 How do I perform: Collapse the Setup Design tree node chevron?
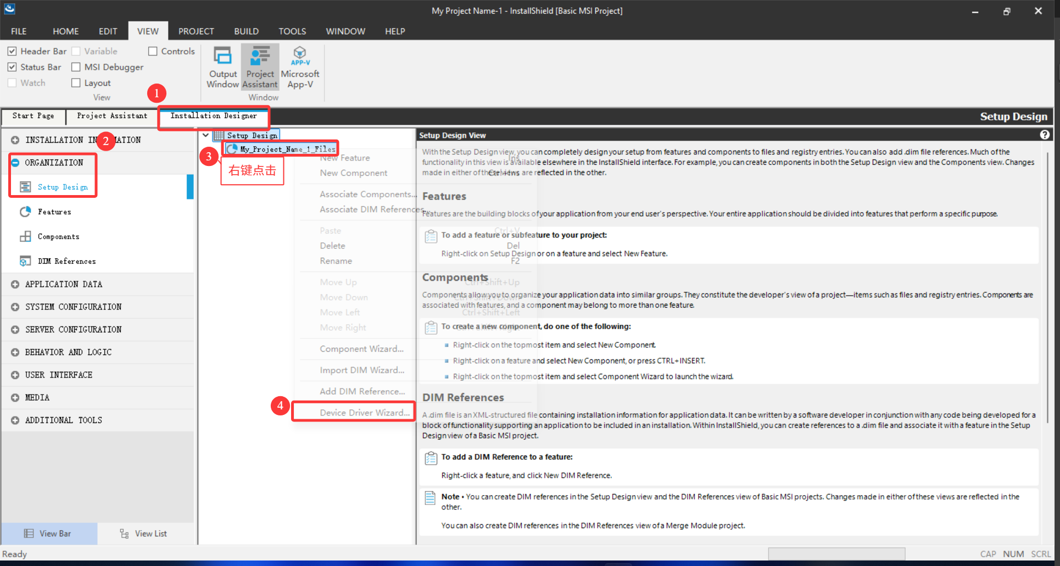(205, 135)
